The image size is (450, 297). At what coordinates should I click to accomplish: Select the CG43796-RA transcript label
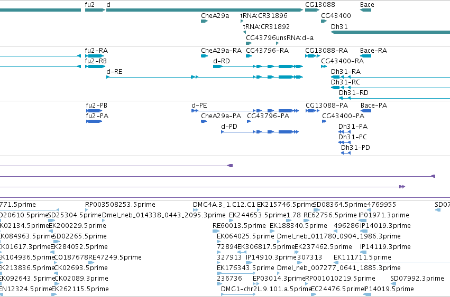(267, 51)
